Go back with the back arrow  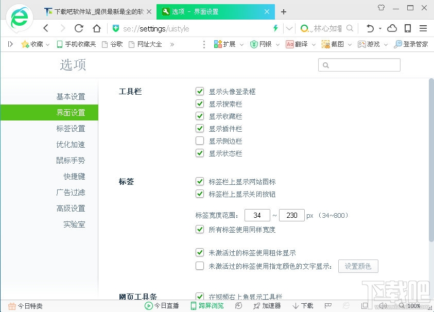tap(46, 28)
